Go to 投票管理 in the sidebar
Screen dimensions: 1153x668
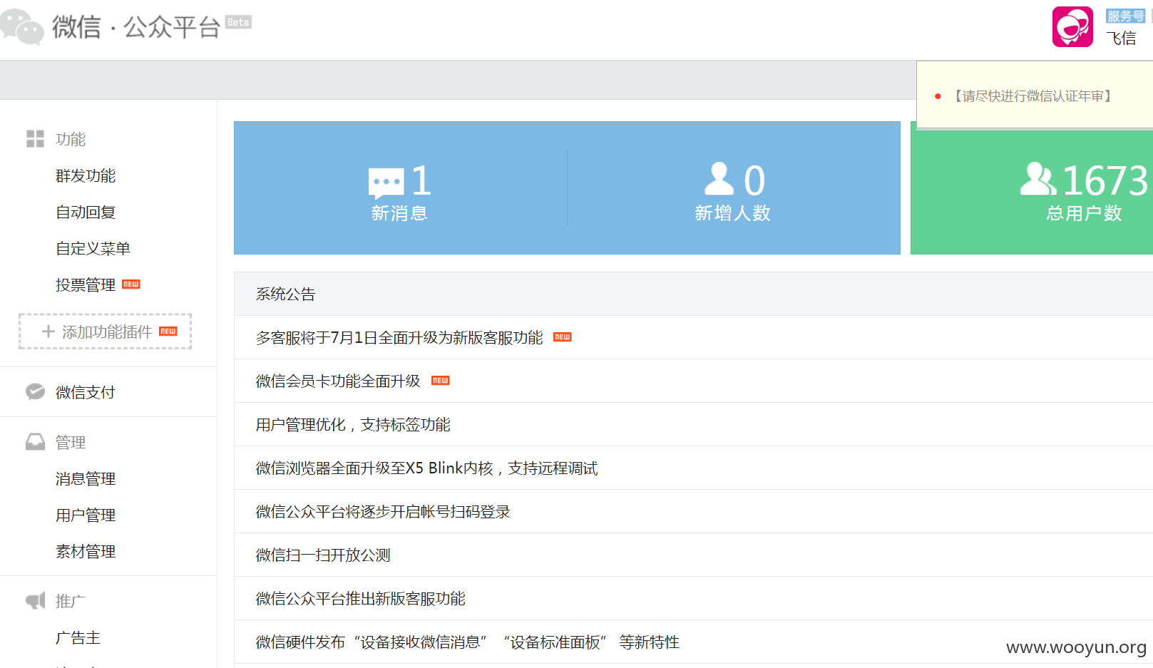point(86,285)
